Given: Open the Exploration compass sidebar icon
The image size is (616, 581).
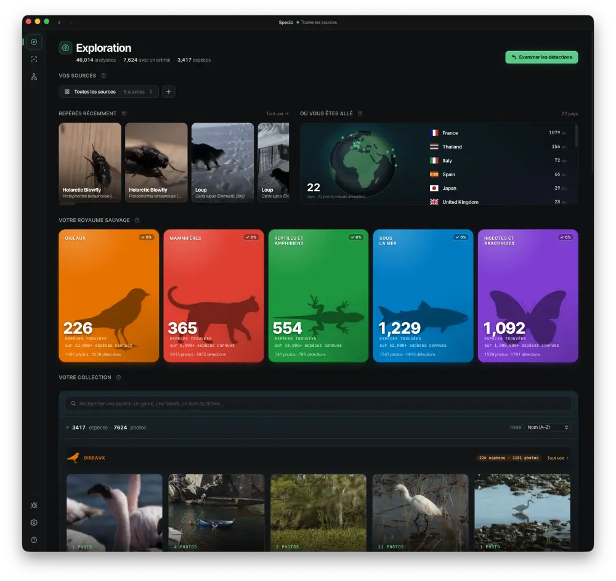Looking at the screenshot, I should click(34, 42).
